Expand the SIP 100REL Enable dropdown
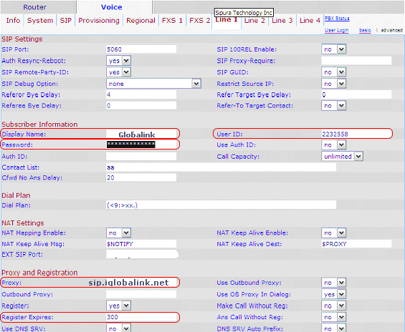The height and width of the screenshot is (332, 405). [334, 49]
